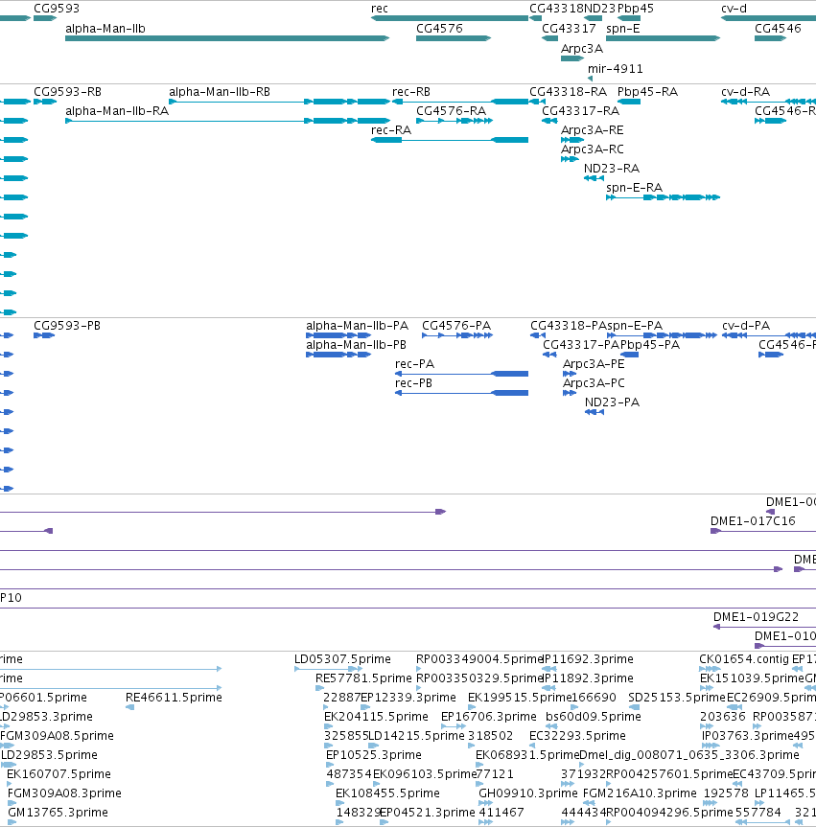The height and width of the screenshot is (827, 816).
Task: Open the spn-E-PA protein label
Action: [635, 326]
